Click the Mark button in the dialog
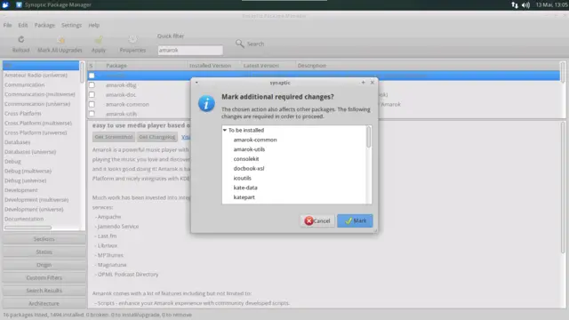This screenshot has height=320, width=569. (355, 220)
